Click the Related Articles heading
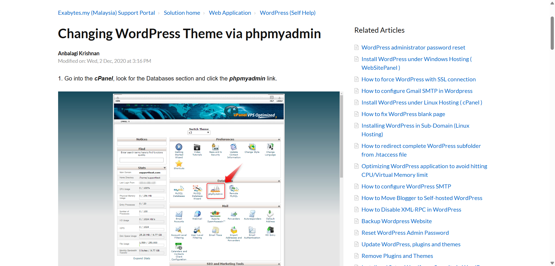 click(x=379, y=30)
